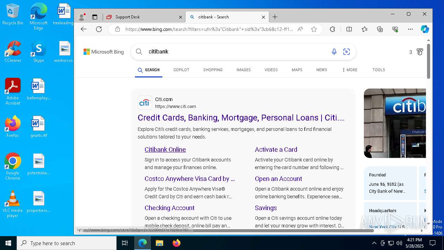Open Credit Cards, Banking, Mortgage result title
The width and height of the screenshot is (444, 250).
[241, 118]
